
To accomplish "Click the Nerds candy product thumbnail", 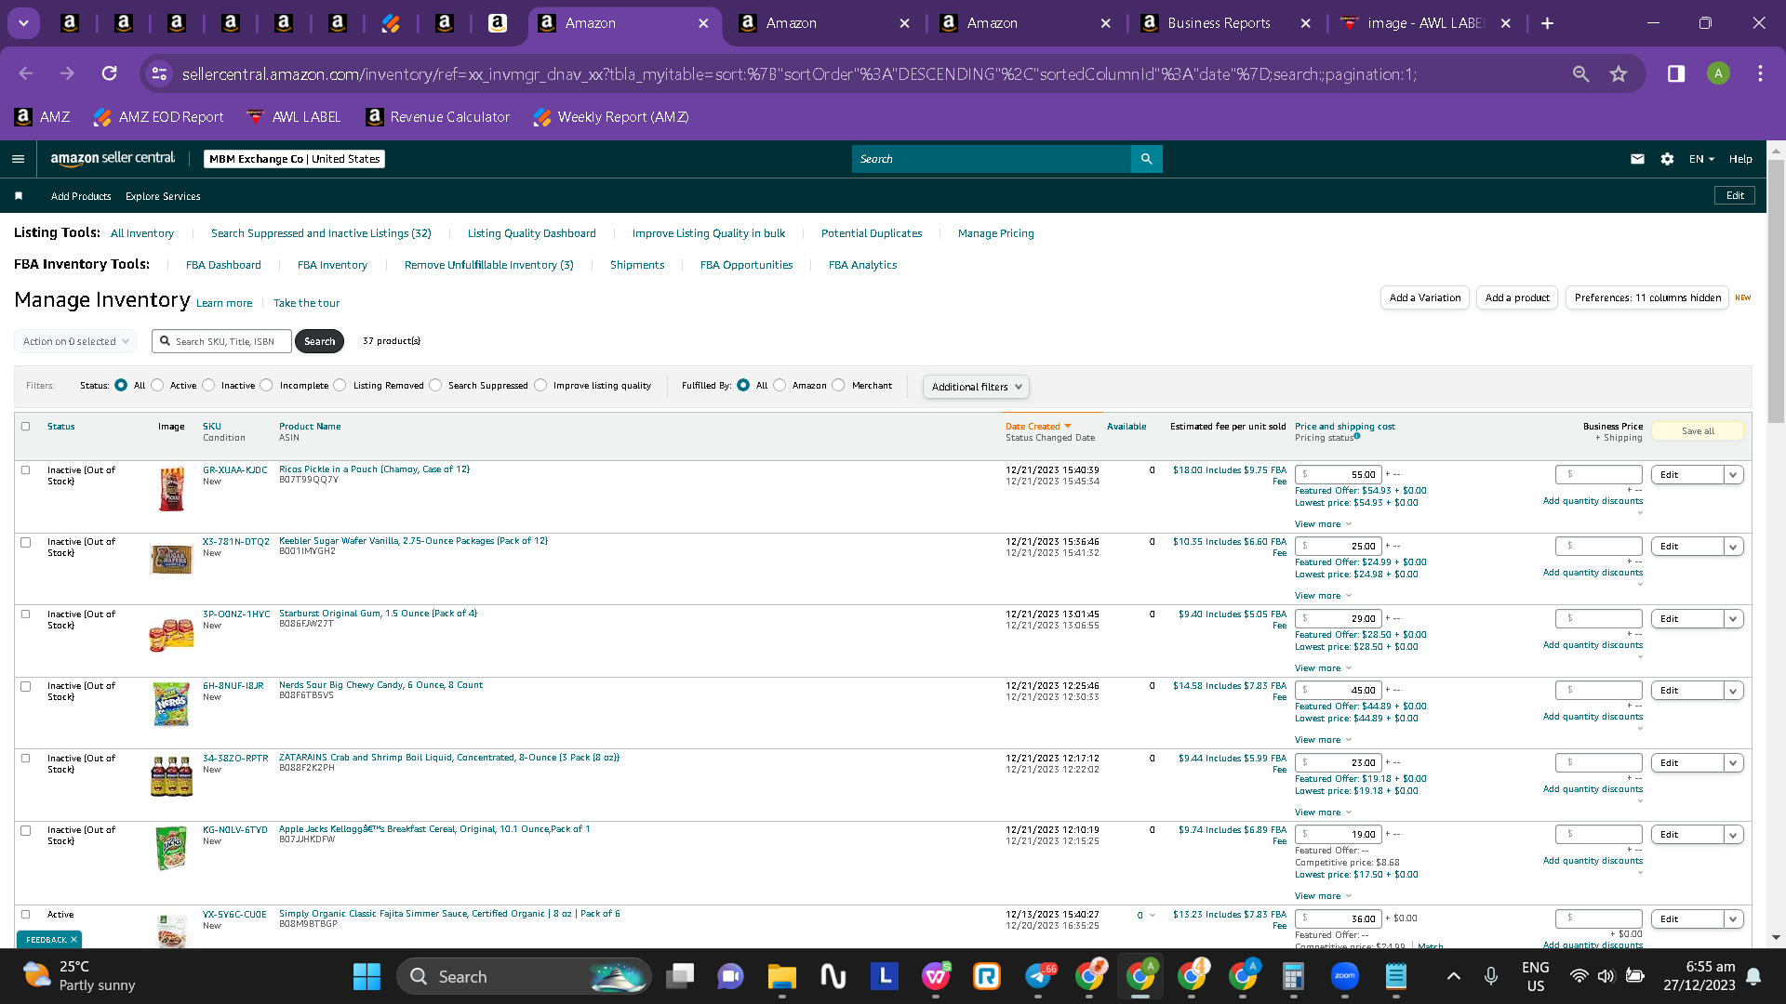I will pos(171,705).
